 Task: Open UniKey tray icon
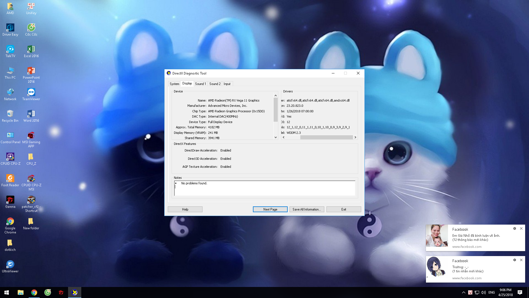coord(470,292)
